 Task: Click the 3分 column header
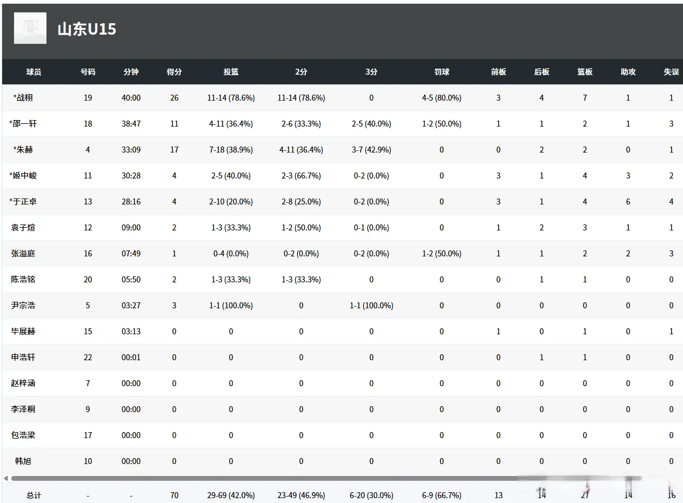(371, 72)
